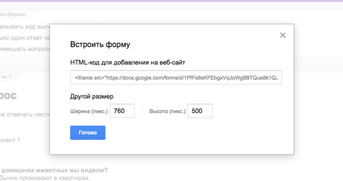The image size is (343, 181).
Task: Click the Высота (пикс.) label
Action: coord(167,111)
